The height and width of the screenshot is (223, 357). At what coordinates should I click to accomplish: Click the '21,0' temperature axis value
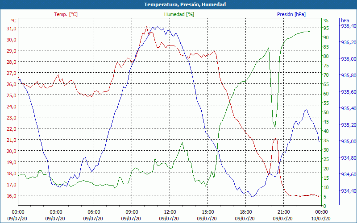12,140
